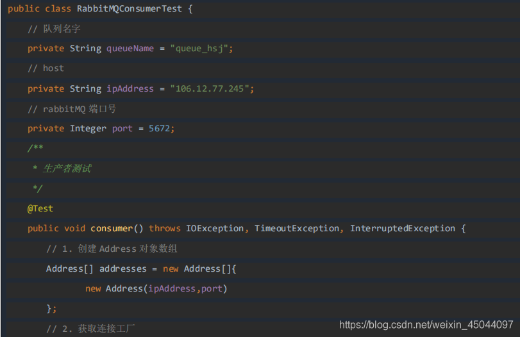Click the addresses variable name

click(x=123, y=268)
